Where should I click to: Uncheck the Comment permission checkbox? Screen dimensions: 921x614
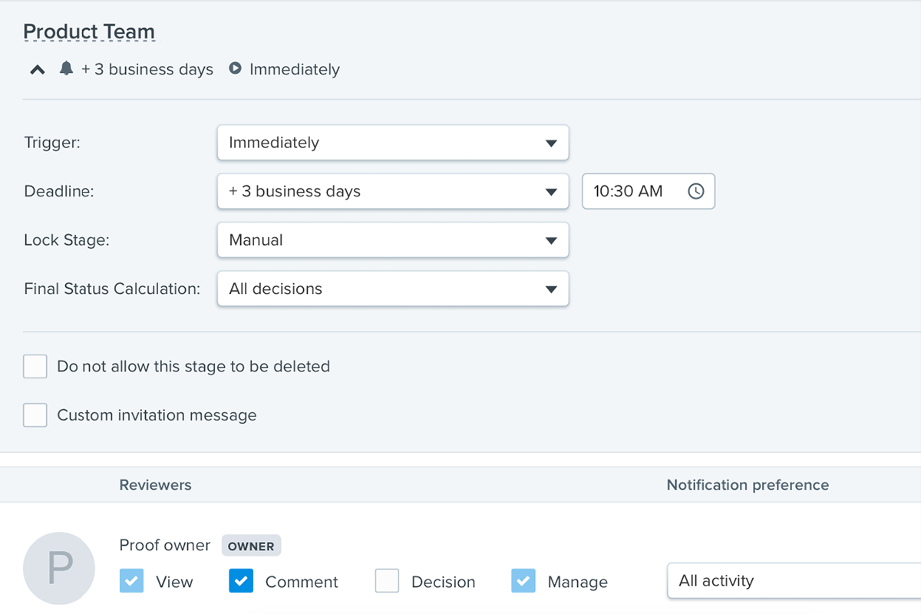coord(241,582)
